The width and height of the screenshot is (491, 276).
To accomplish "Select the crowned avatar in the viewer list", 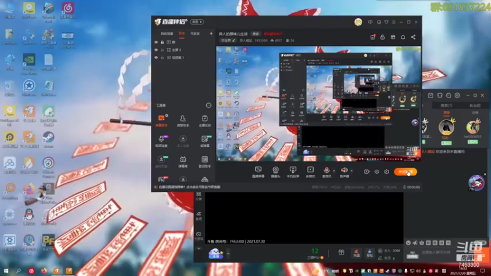I will [447, 126].
